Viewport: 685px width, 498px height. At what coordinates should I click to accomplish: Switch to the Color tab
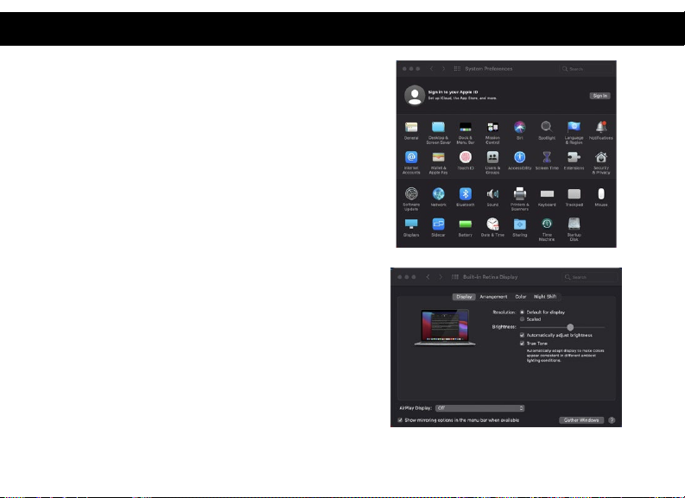(520, 296)
